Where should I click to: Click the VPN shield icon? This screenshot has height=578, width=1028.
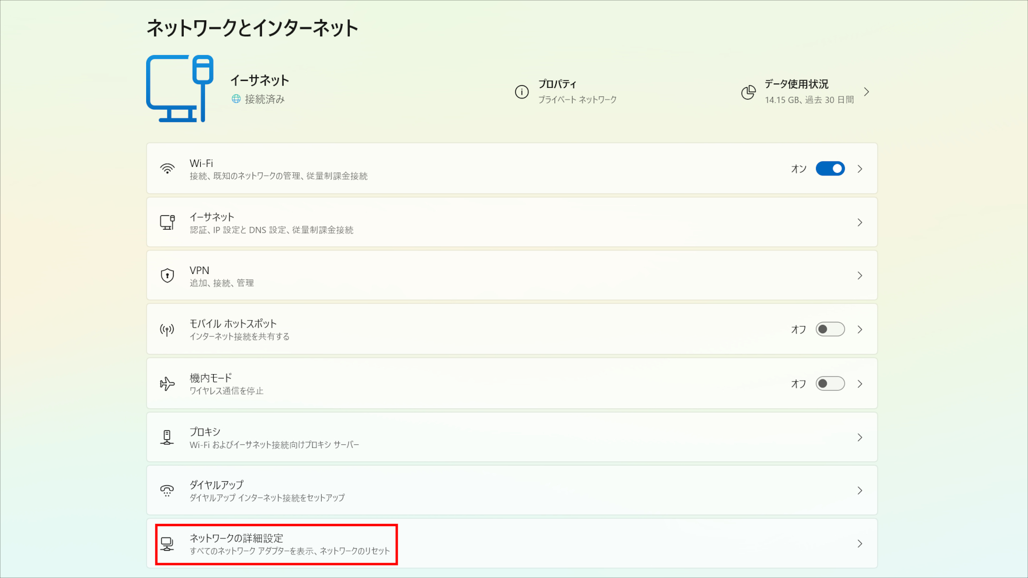coord(167,276)
